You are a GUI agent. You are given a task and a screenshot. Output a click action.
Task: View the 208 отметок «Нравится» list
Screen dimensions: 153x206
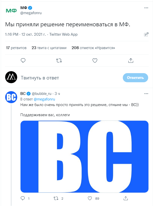pyautogui.click(x=93, y=48)
